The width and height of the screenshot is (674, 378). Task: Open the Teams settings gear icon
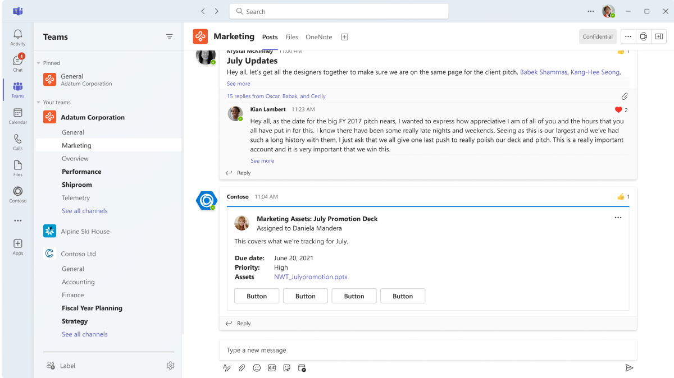(x=170, y=366)
